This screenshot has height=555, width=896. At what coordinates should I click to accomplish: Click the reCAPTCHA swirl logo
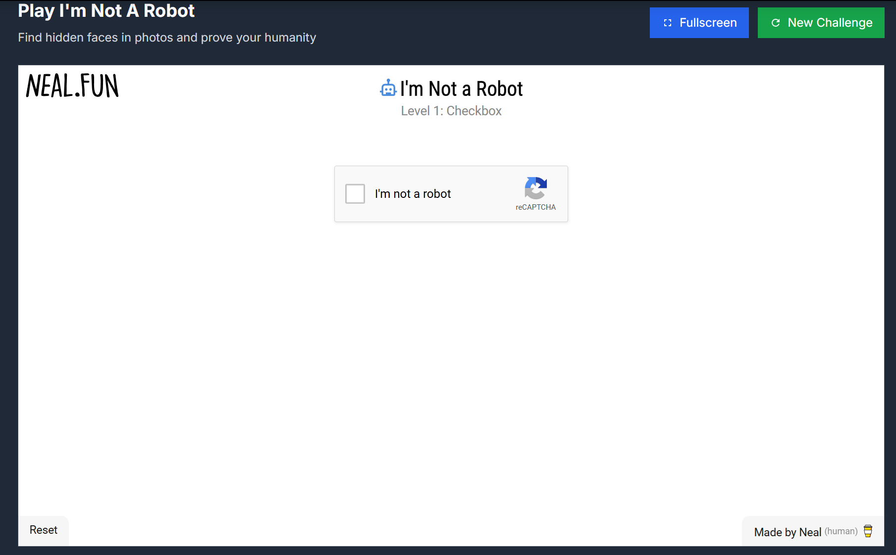point(535,188)
